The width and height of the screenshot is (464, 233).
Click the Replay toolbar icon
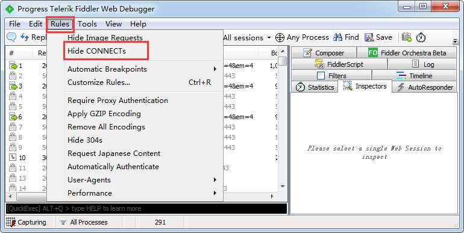click(24, 37)
